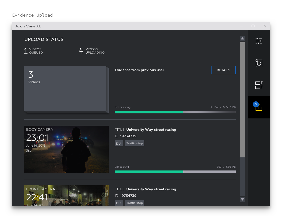282x218 pixels.
Task: Select 'Evidence from previous user' text
Action: 139,70
